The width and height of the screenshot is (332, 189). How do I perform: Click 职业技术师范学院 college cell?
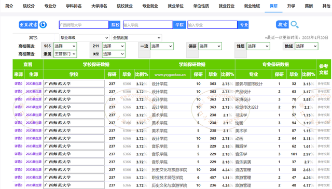coord(167,178)
